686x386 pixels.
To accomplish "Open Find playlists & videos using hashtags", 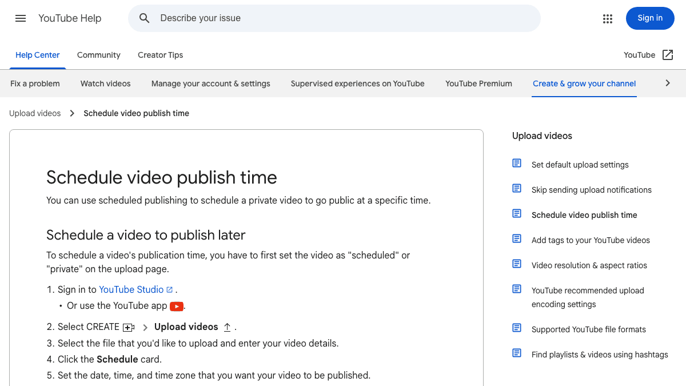I will 600,355.
